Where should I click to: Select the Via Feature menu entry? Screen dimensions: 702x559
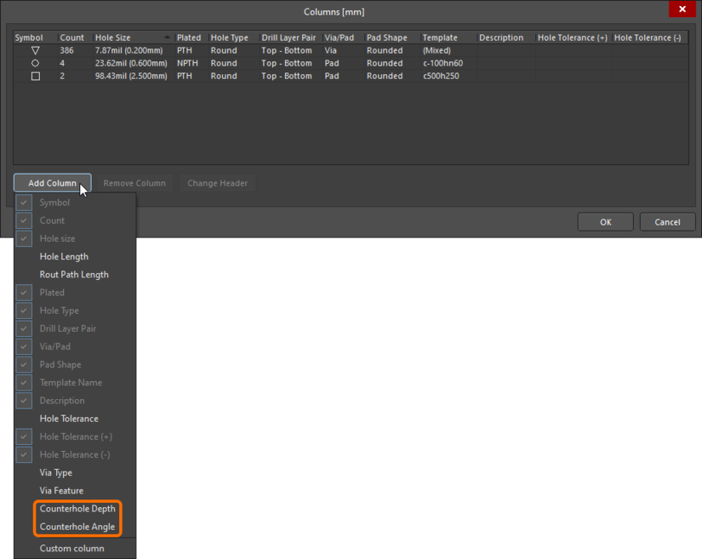(x=62, y=490)
